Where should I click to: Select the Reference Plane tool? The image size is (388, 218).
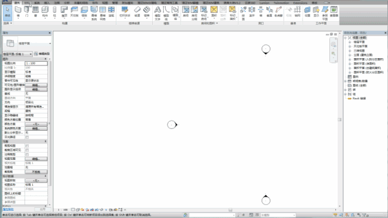[325, 13]
